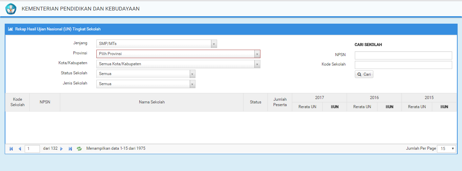462x171 pixels.
Task: Click IIUN header under 2015
Action: click(x=444, y=107)
